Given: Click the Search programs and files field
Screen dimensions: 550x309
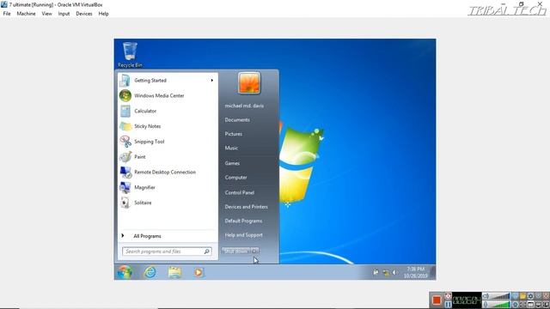Looking at the screenshot, I should pos(167,251).
